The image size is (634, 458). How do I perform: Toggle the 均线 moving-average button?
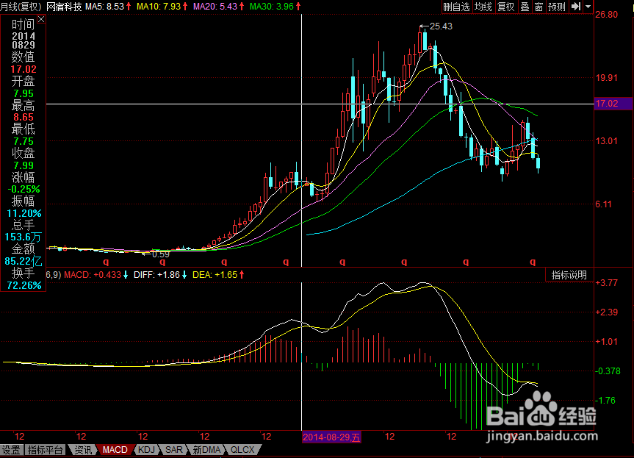[483, 7]
